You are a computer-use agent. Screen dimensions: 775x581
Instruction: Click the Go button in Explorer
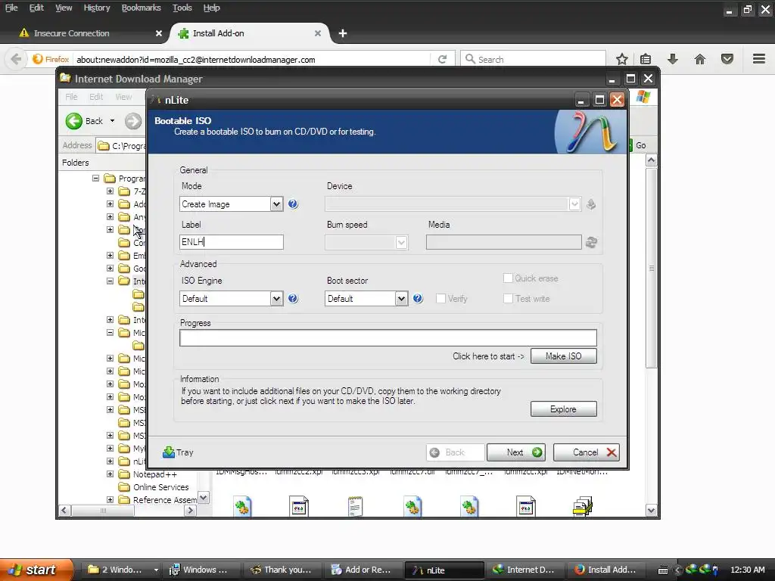pos(637,145)
